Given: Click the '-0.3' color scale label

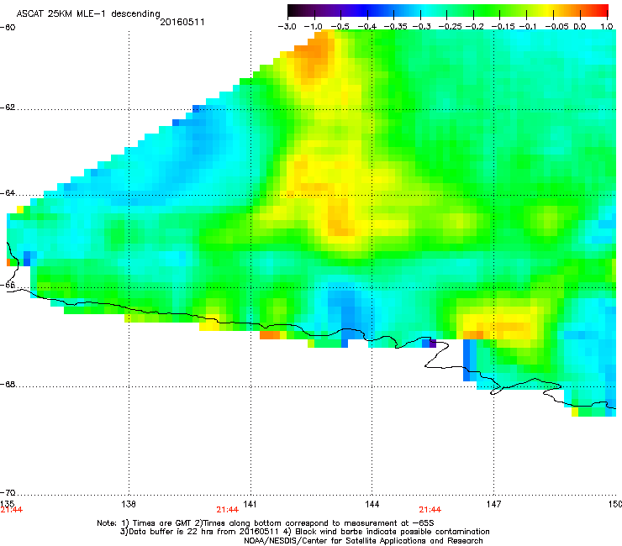Looking at the screenshot, I should pos(421,27).
